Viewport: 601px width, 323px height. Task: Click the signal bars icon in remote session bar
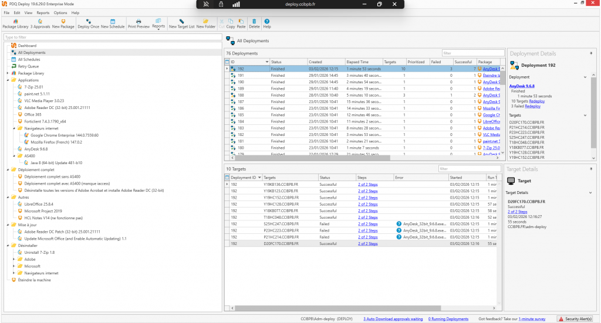(236, 4)
